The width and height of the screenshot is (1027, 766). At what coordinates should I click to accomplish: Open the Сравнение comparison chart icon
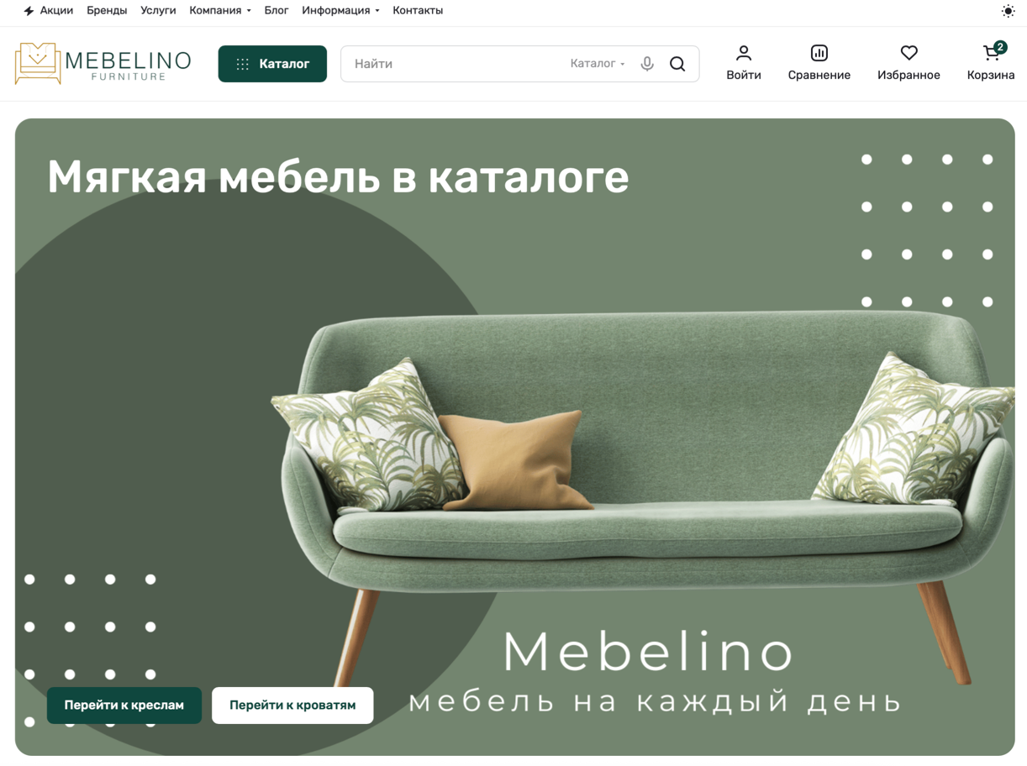point(819,53)
